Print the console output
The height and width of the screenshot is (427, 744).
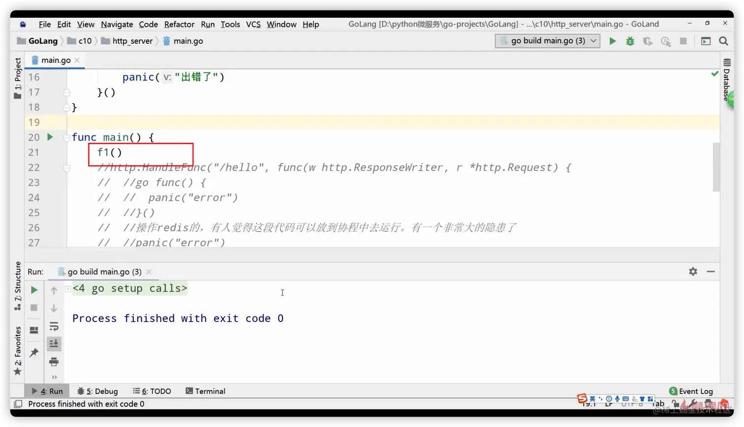coord(54,362)
